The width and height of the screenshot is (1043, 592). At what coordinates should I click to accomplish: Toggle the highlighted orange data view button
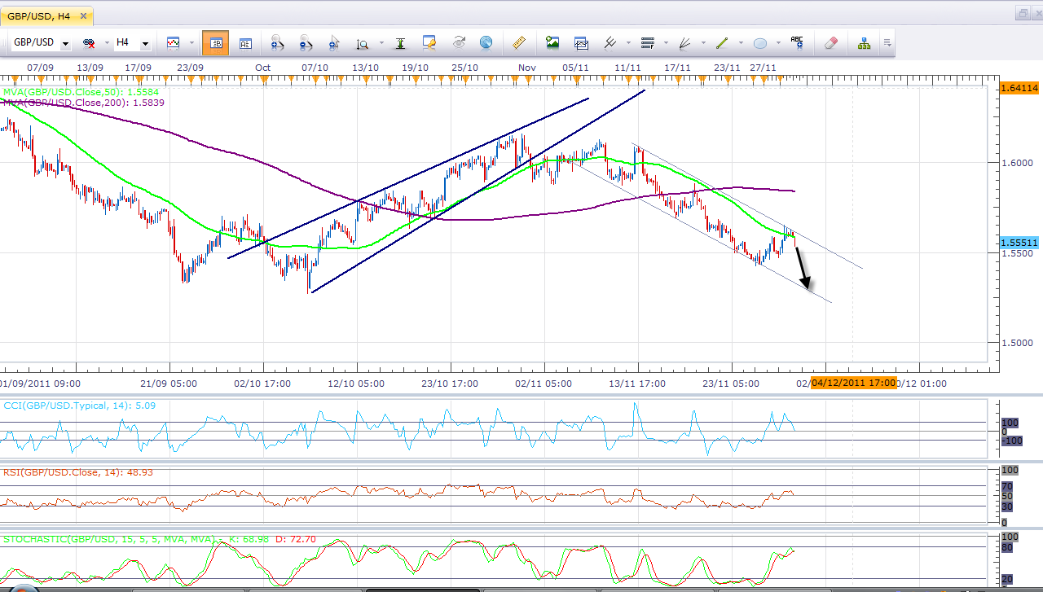[x=215, y=43]
